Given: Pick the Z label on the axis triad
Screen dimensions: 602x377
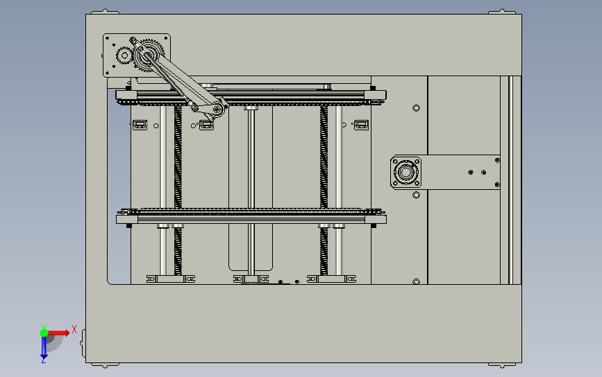Looking at the screenshot, I should 43,361.
